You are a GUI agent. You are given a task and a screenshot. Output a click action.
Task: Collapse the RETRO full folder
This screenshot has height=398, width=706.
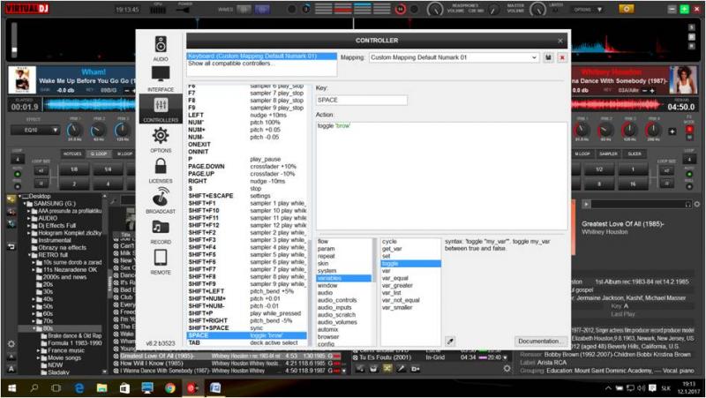pyautogui.click(x=29, y=255)
